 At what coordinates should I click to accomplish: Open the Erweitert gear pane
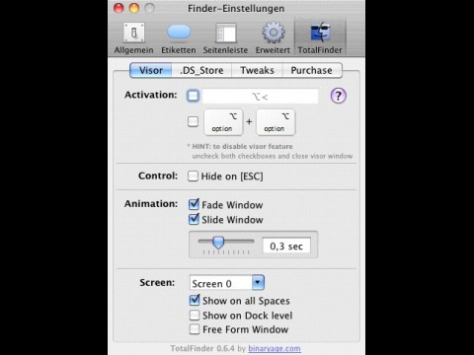(273, 37)
